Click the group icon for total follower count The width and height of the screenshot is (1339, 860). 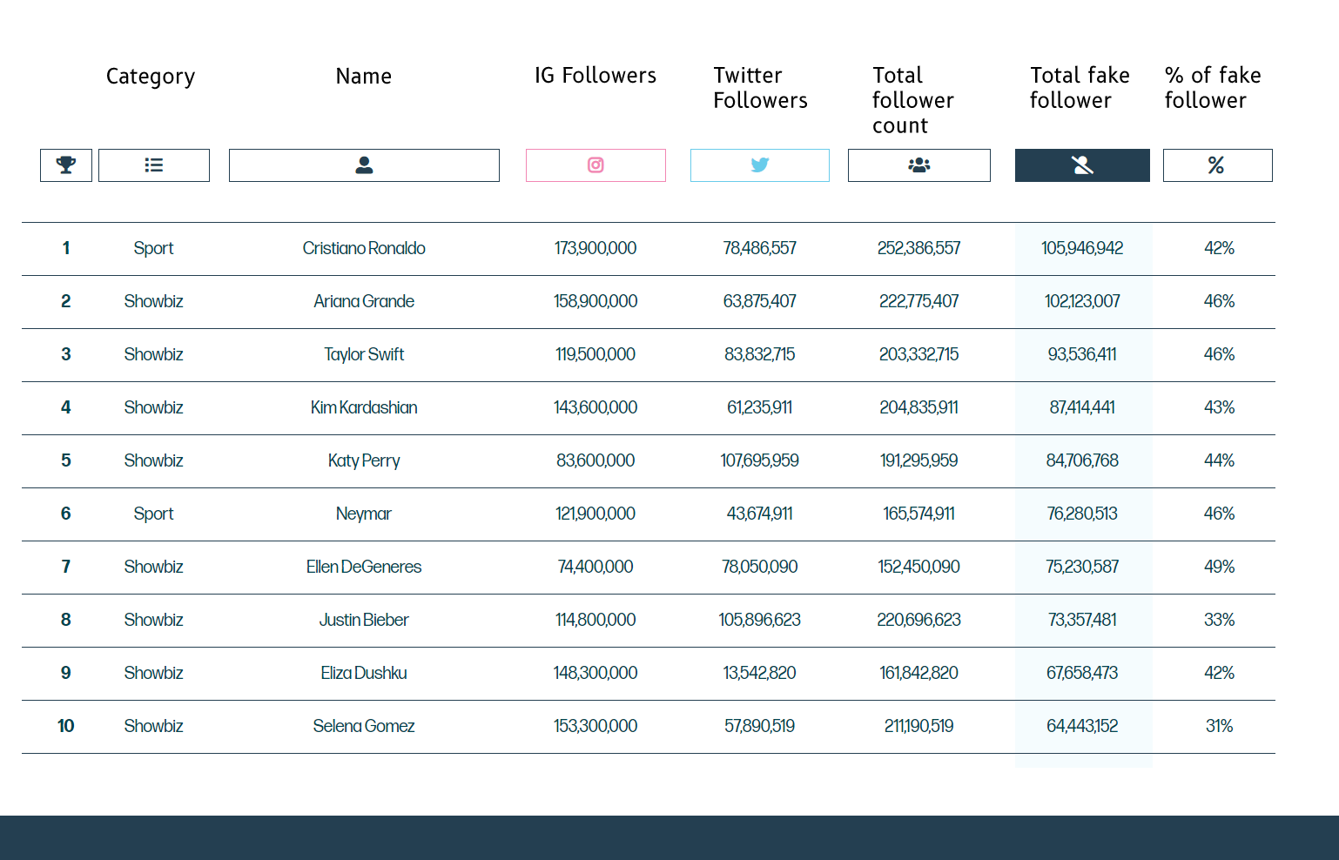coord(918,165)
